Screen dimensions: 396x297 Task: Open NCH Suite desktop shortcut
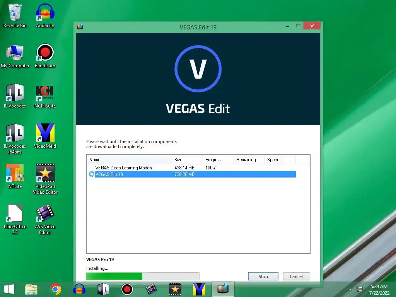click(x=45, y=96)
